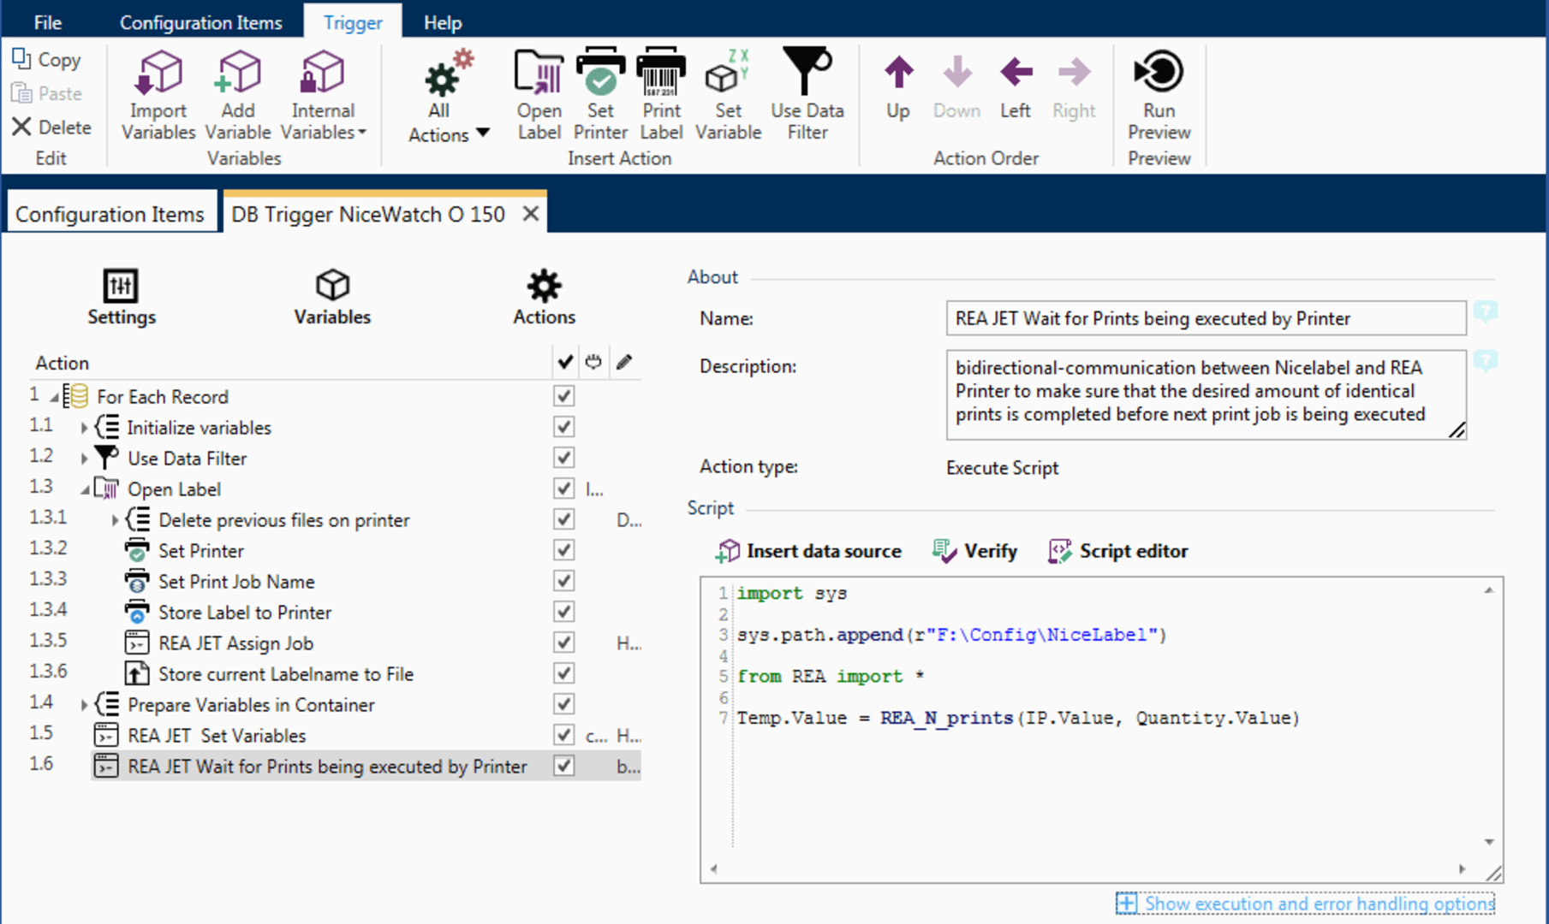
Task: Select the Import Variables tool
Action: [158, 92]
